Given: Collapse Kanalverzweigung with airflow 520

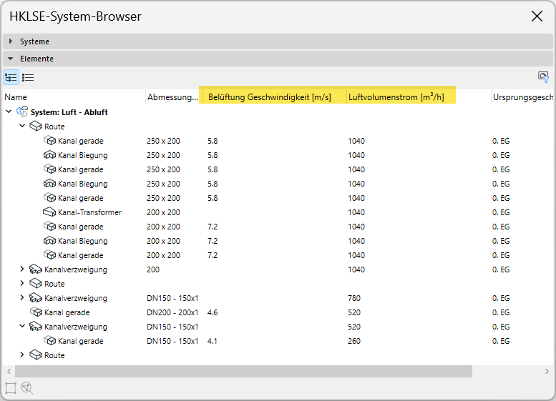Looking at the screenshot, I should point(22,326).
